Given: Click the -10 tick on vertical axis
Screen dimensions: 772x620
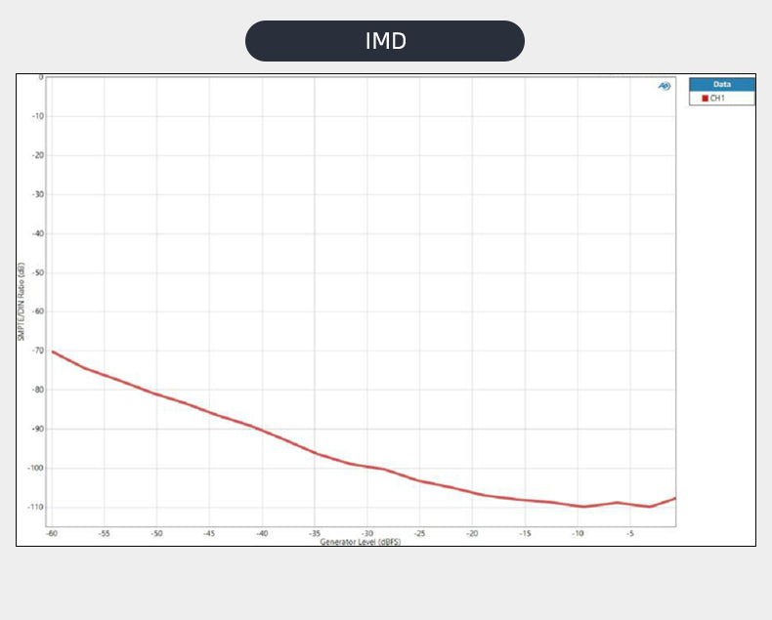Looking at the screenshot, I should (x=37, y=116).
